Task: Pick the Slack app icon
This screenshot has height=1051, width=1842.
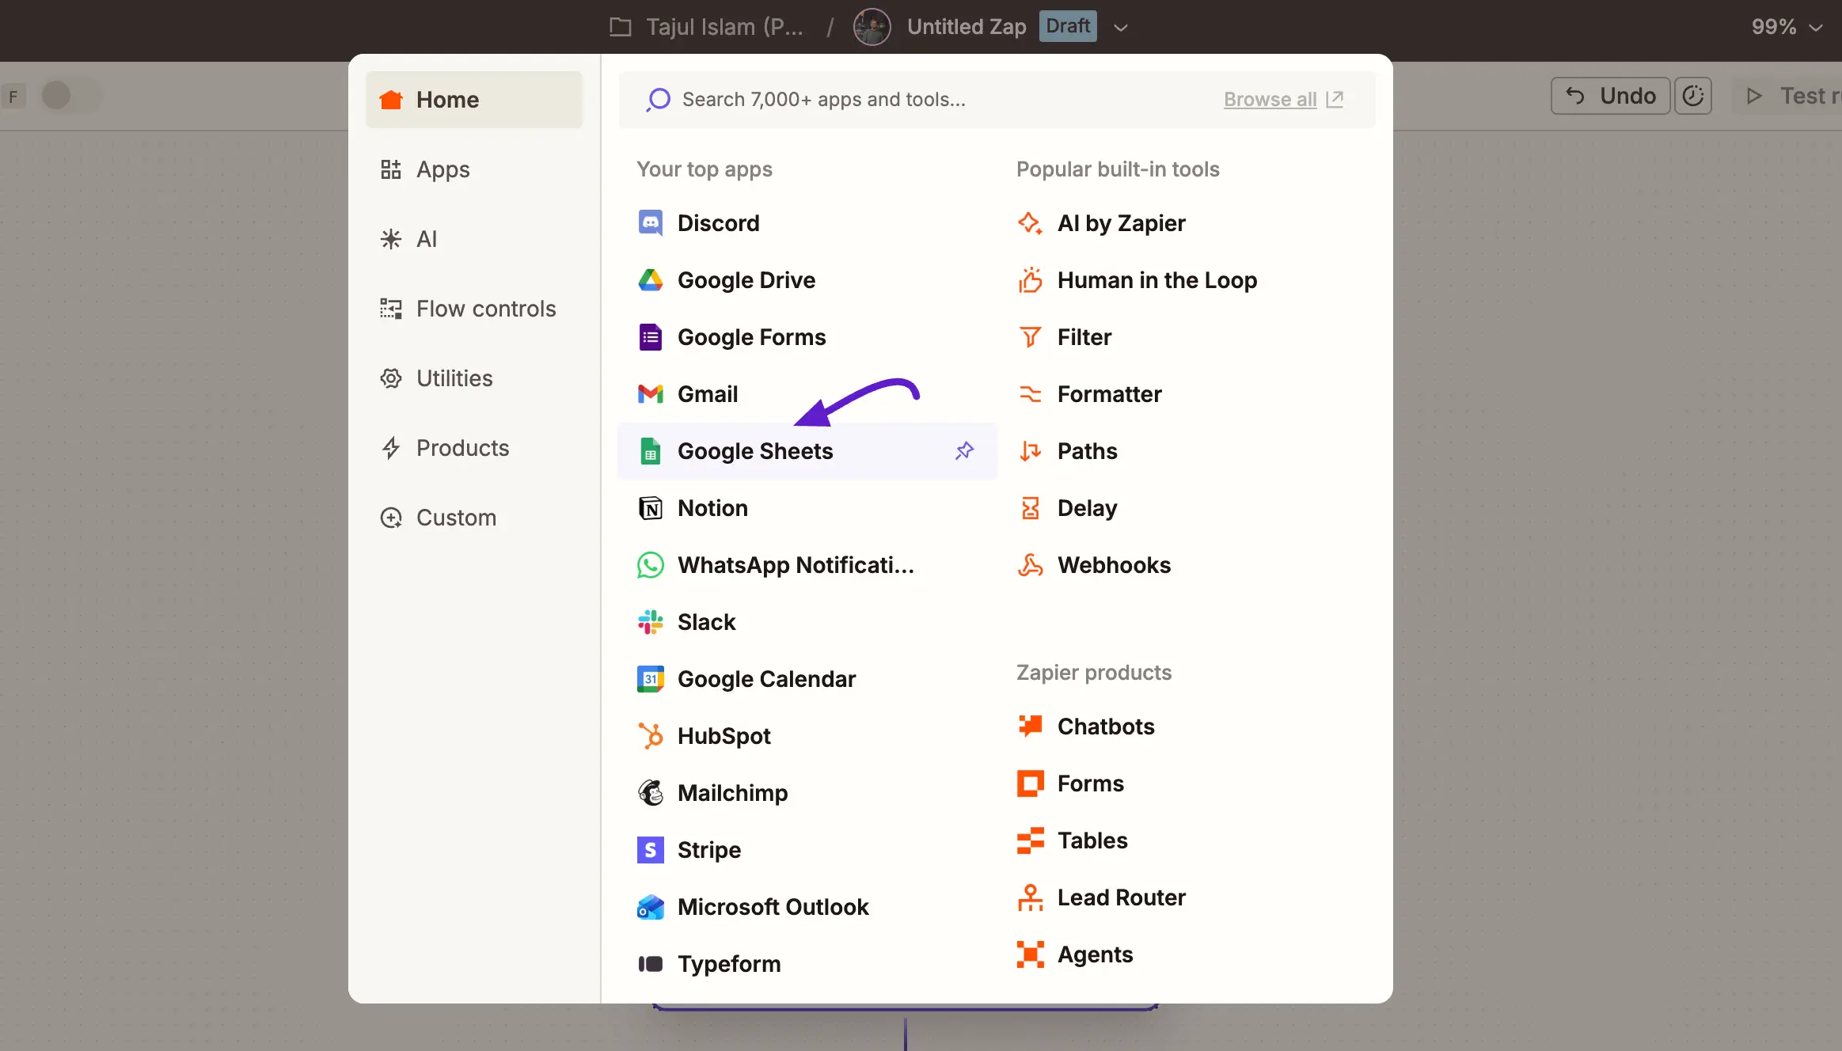Action: coord(651,622)
